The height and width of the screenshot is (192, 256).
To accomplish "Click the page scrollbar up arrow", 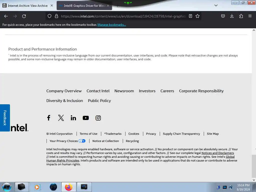I will coord(254,30).
